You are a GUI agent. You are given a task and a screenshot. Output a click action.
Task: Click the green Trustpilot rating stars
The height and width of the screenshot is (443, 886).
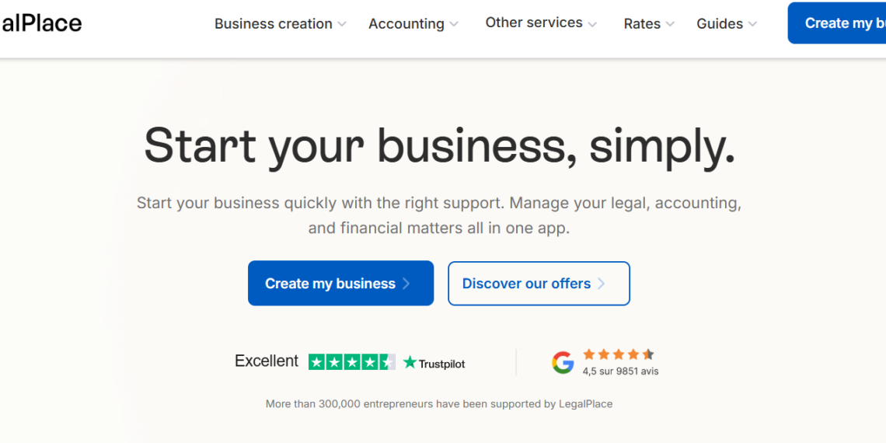coord(351,362)
